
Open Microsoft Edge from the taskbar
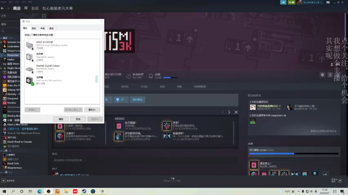coord(40,191)
